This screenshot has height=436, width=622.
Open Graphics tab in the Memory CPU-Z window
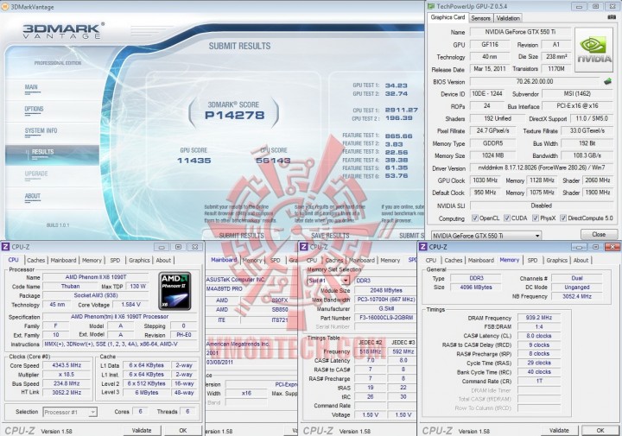(x=556, y=261)
